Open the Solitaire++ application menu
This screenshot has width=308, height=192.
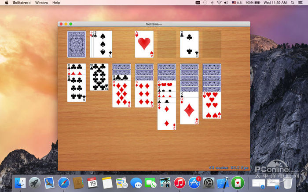[x=22, y=3]
